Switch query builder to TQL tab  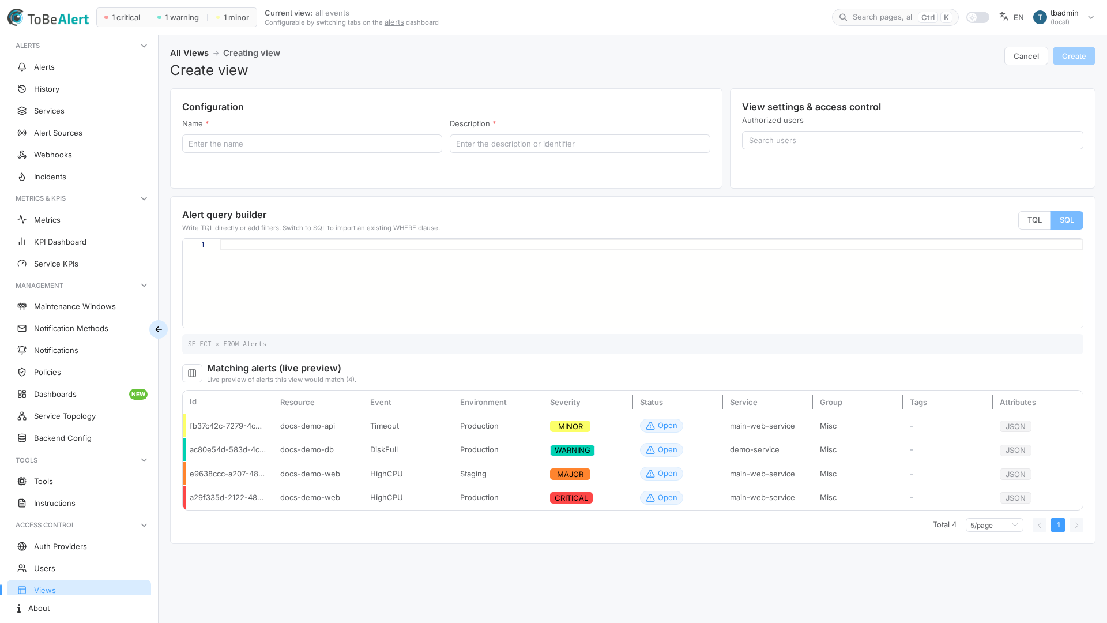[x=1034, y=220]
